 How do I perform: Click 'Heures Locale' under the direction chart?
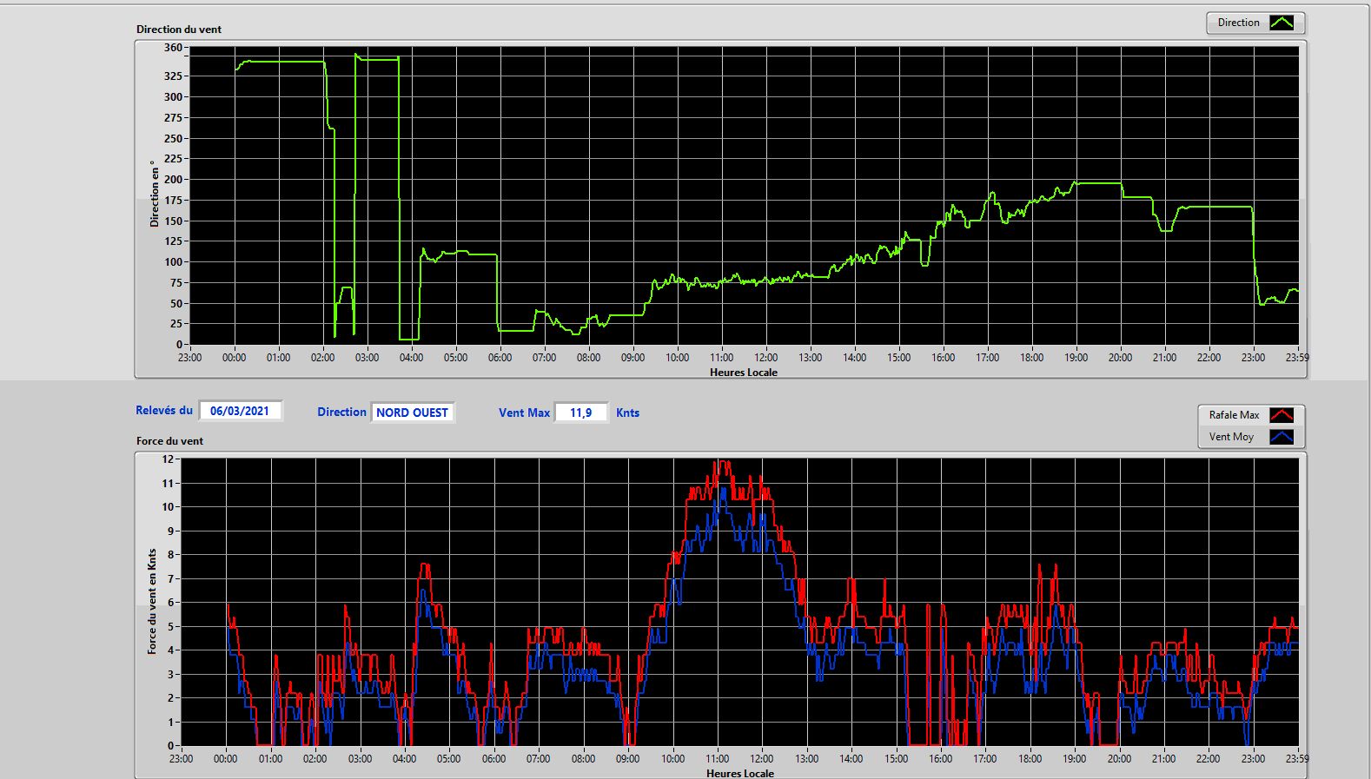(744, 373)
